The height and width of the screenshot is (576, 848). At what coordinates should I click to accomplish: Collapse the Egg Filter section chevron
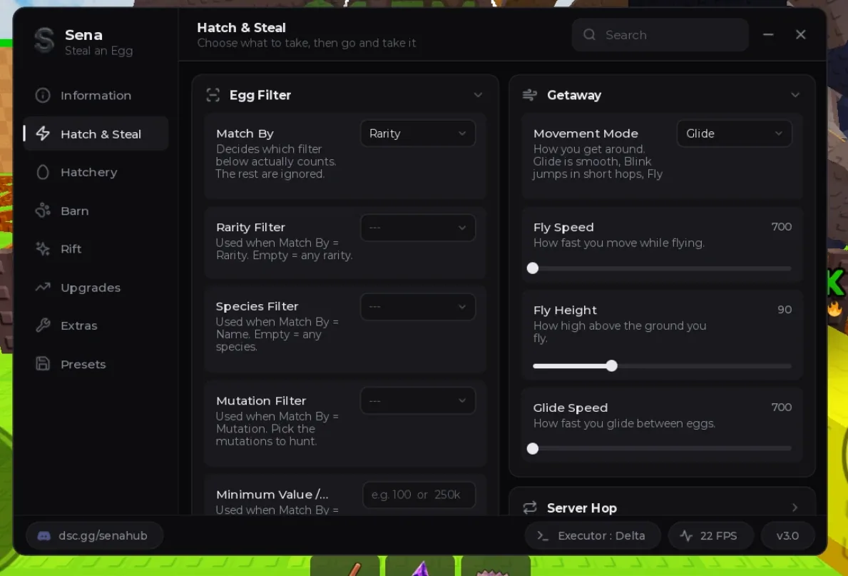pyautogui.click(x=478, y=95)
